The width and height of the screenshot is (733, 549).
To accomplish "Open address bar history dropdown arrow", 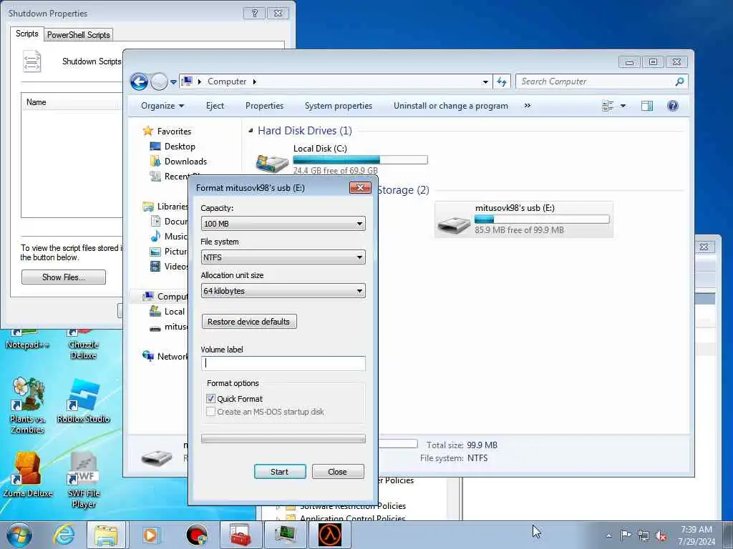I will [x=485, y=81].
